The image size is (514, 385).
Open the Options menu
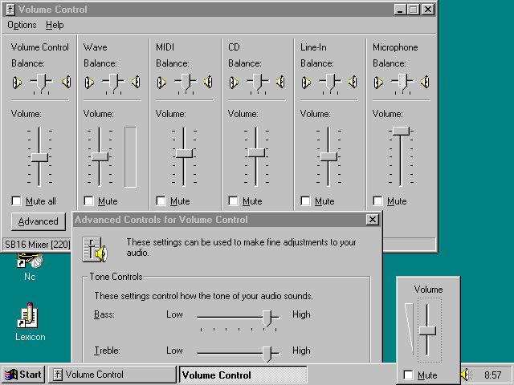tap(22, 25)
